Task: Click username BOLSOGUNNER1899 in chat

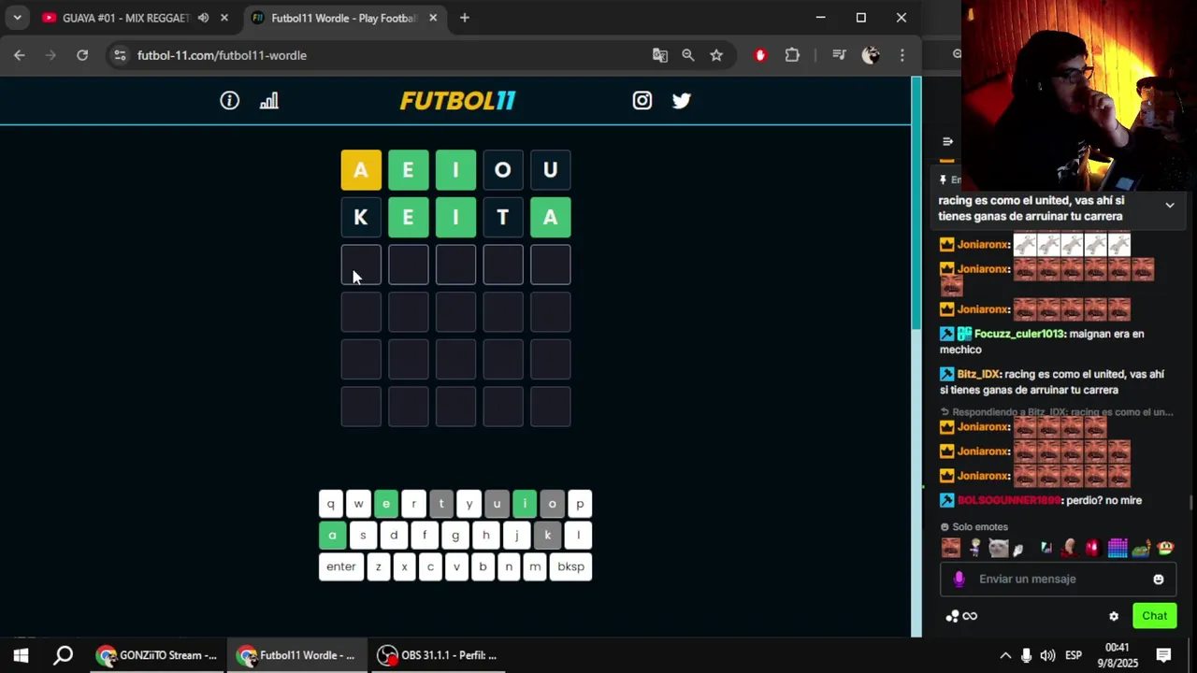Action: [1009, 500]
